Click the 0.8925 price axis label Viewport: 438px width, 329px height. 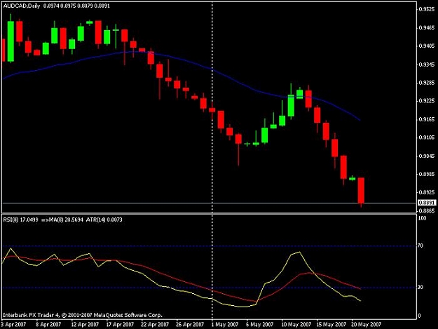427,193
